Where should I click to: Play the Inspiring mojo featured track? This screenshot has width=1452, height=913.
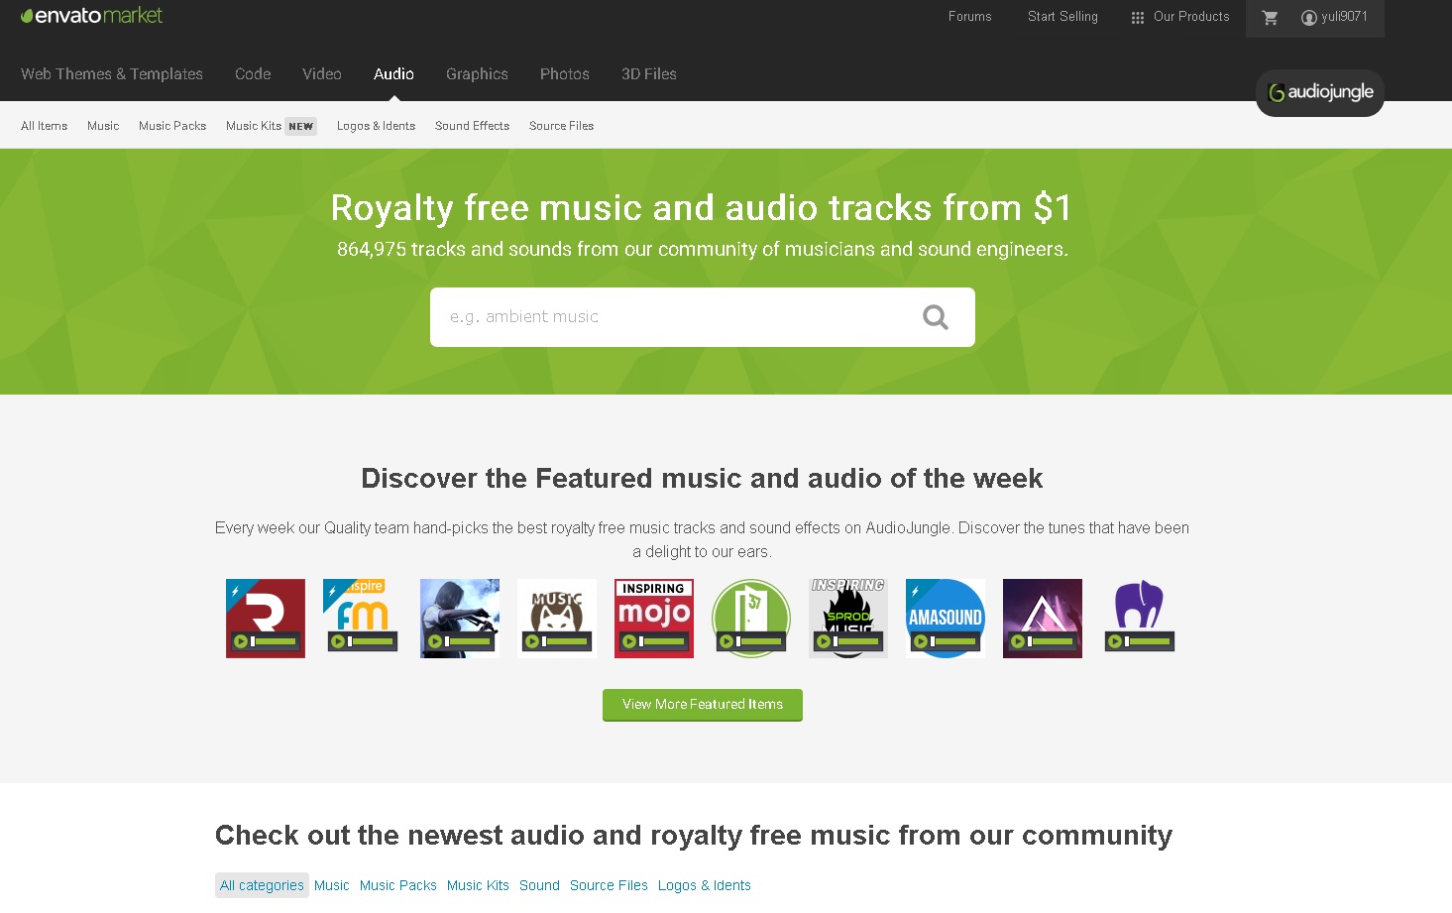[628, 641]
